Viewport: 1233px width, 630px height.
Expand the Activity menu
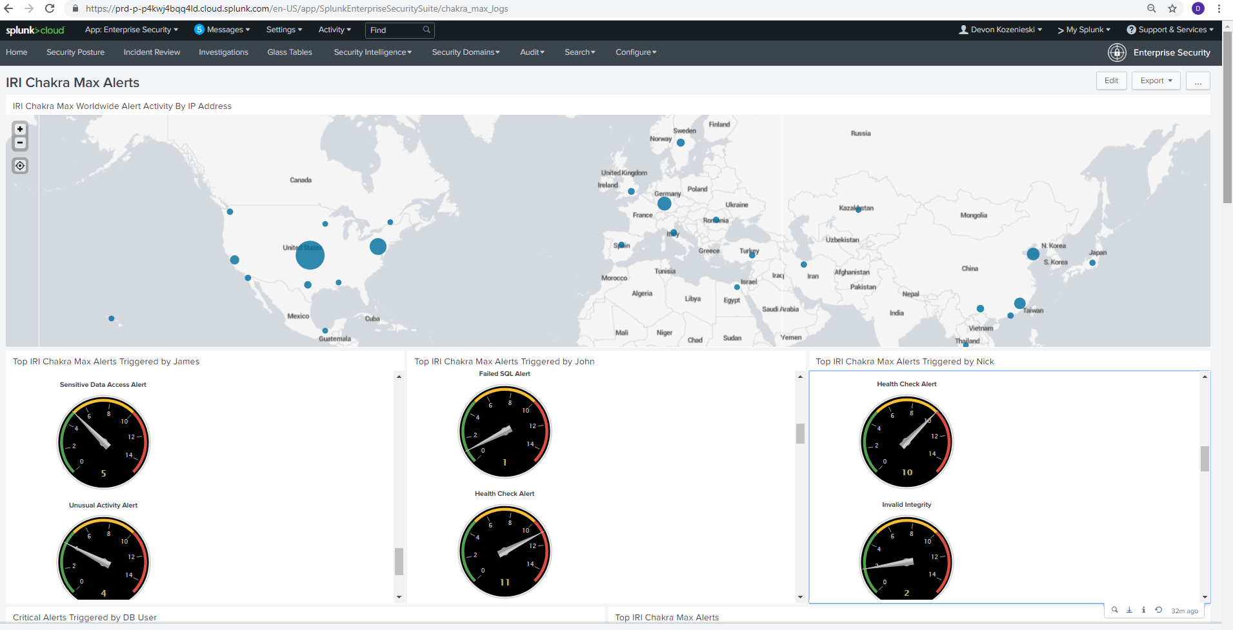334,30
